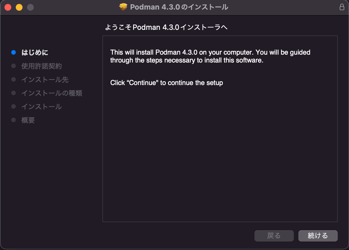349x250 pixels.
Task: Select the 概要 step in the sidebar
Action: coord(27,120)
